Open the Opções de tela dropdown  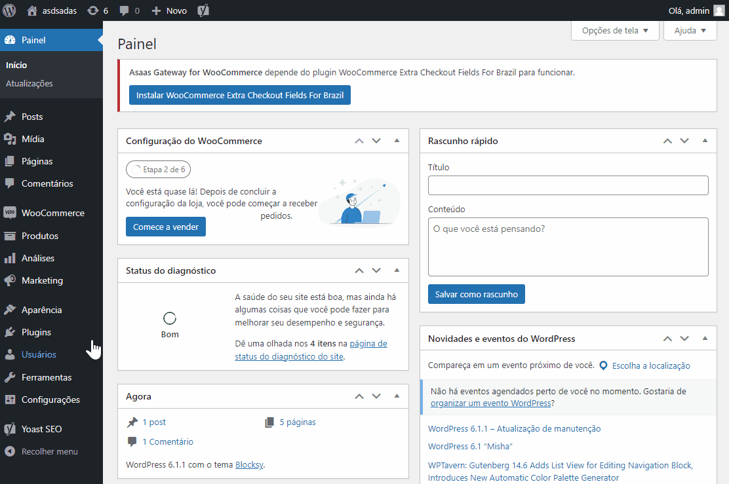pyautogui.click(x=615, y=31)
